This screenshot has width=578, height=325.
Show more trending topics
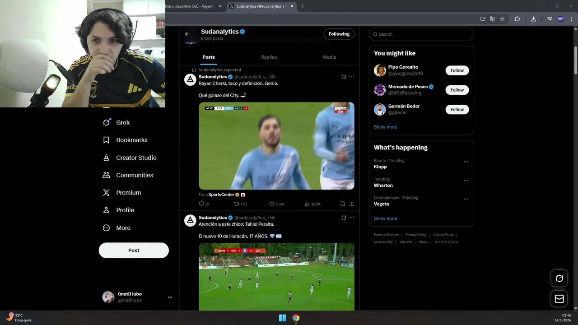pyautogui.click(x=385, y=218)
